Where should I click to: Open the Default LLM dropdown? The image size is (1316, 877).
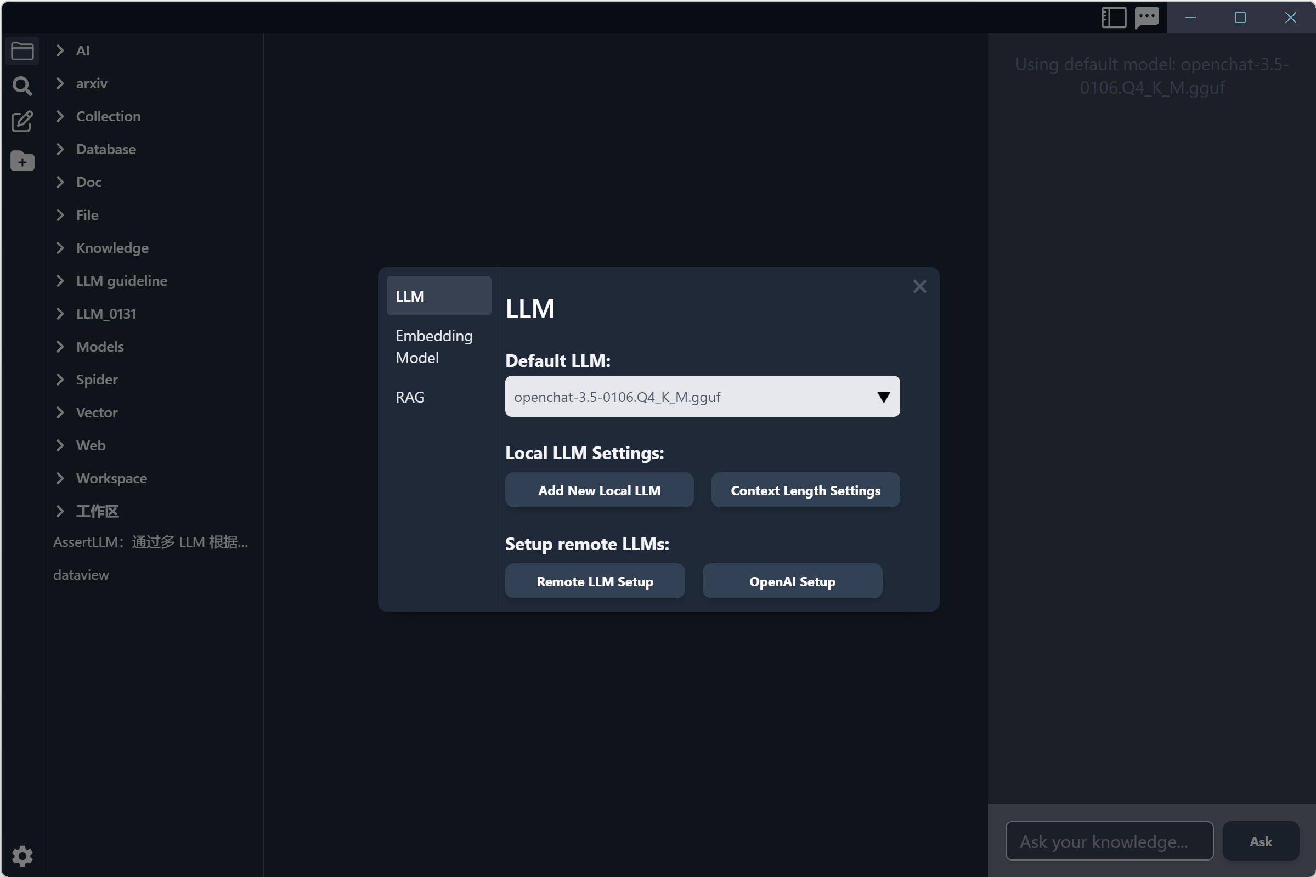(702, 397)
